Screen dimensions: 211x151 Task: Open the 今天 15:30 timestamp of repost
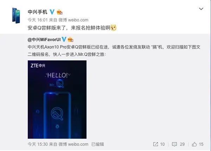pos(38,144)
